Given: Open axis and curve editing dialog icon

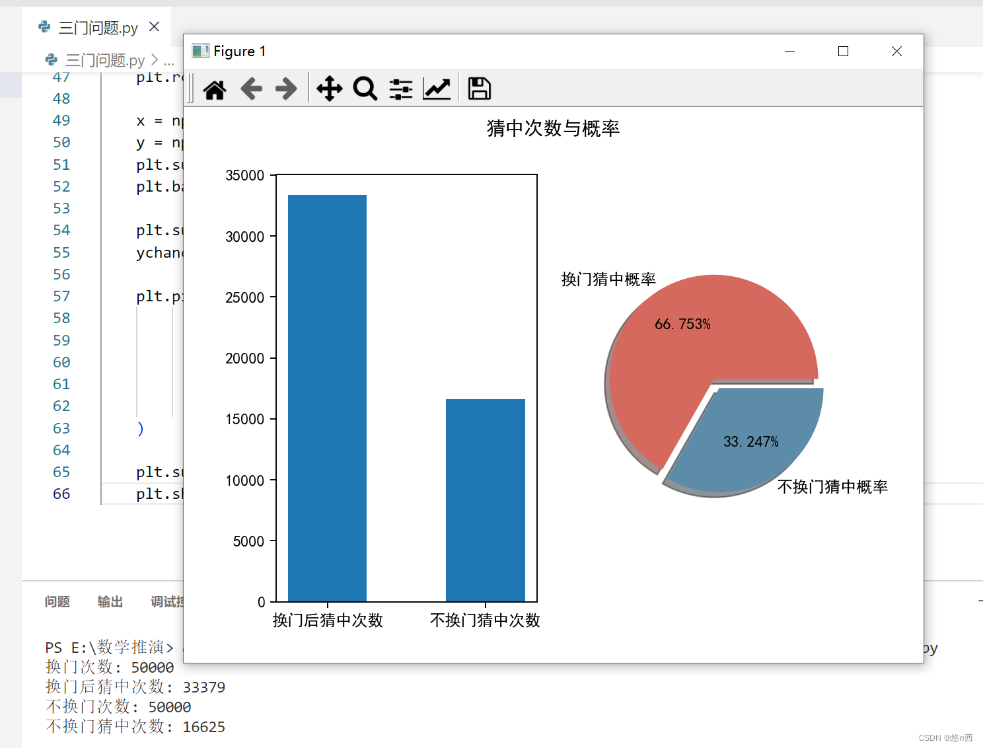Looking at the screenshot, I should tap(436, 88).
